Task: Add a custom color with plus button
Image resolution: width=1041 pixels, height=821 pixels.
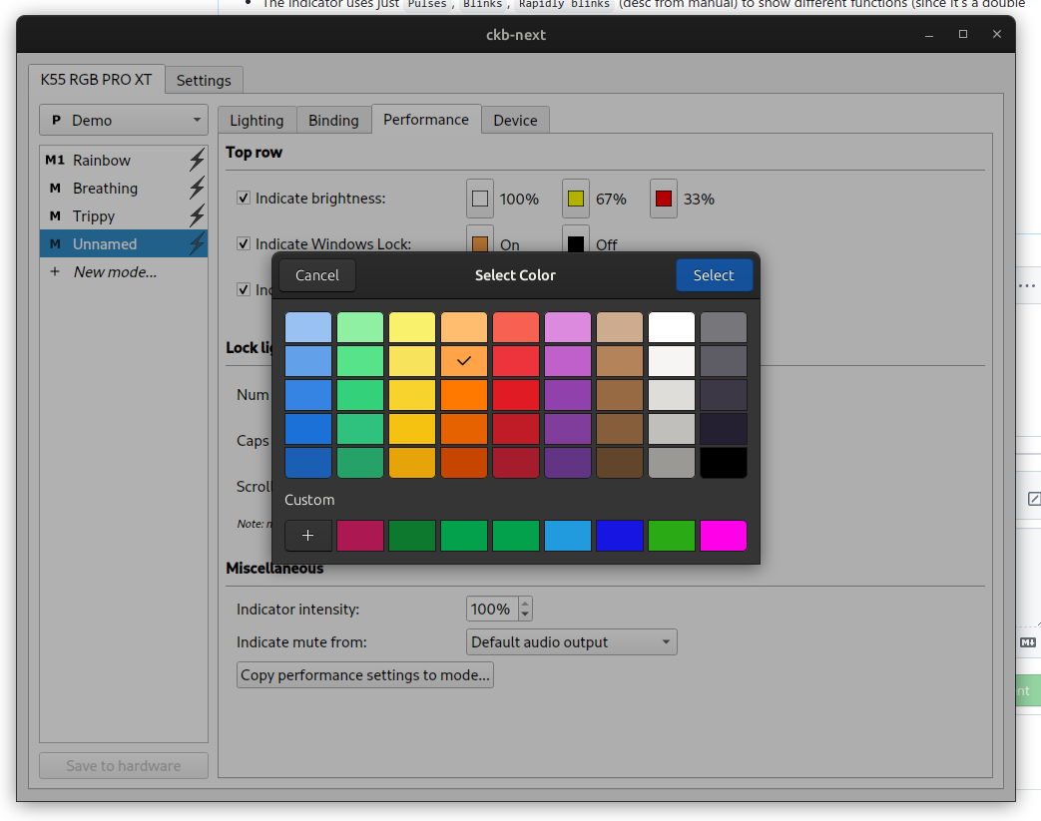Action: (308, 536)
